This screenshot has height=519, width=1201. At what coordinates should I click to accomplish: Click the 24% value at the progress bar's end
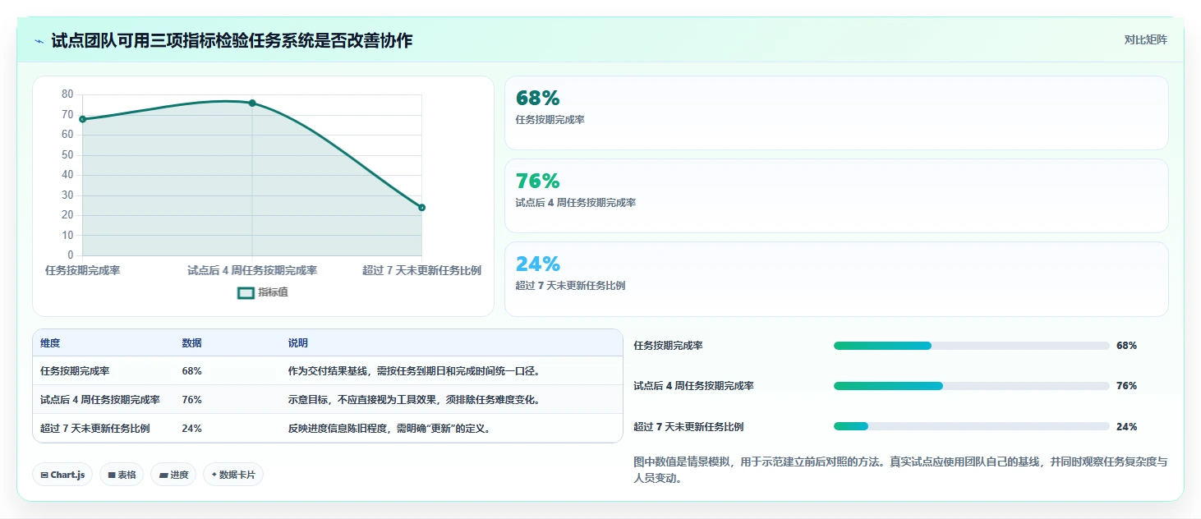pyautogui.click(x=1126, y=427)
